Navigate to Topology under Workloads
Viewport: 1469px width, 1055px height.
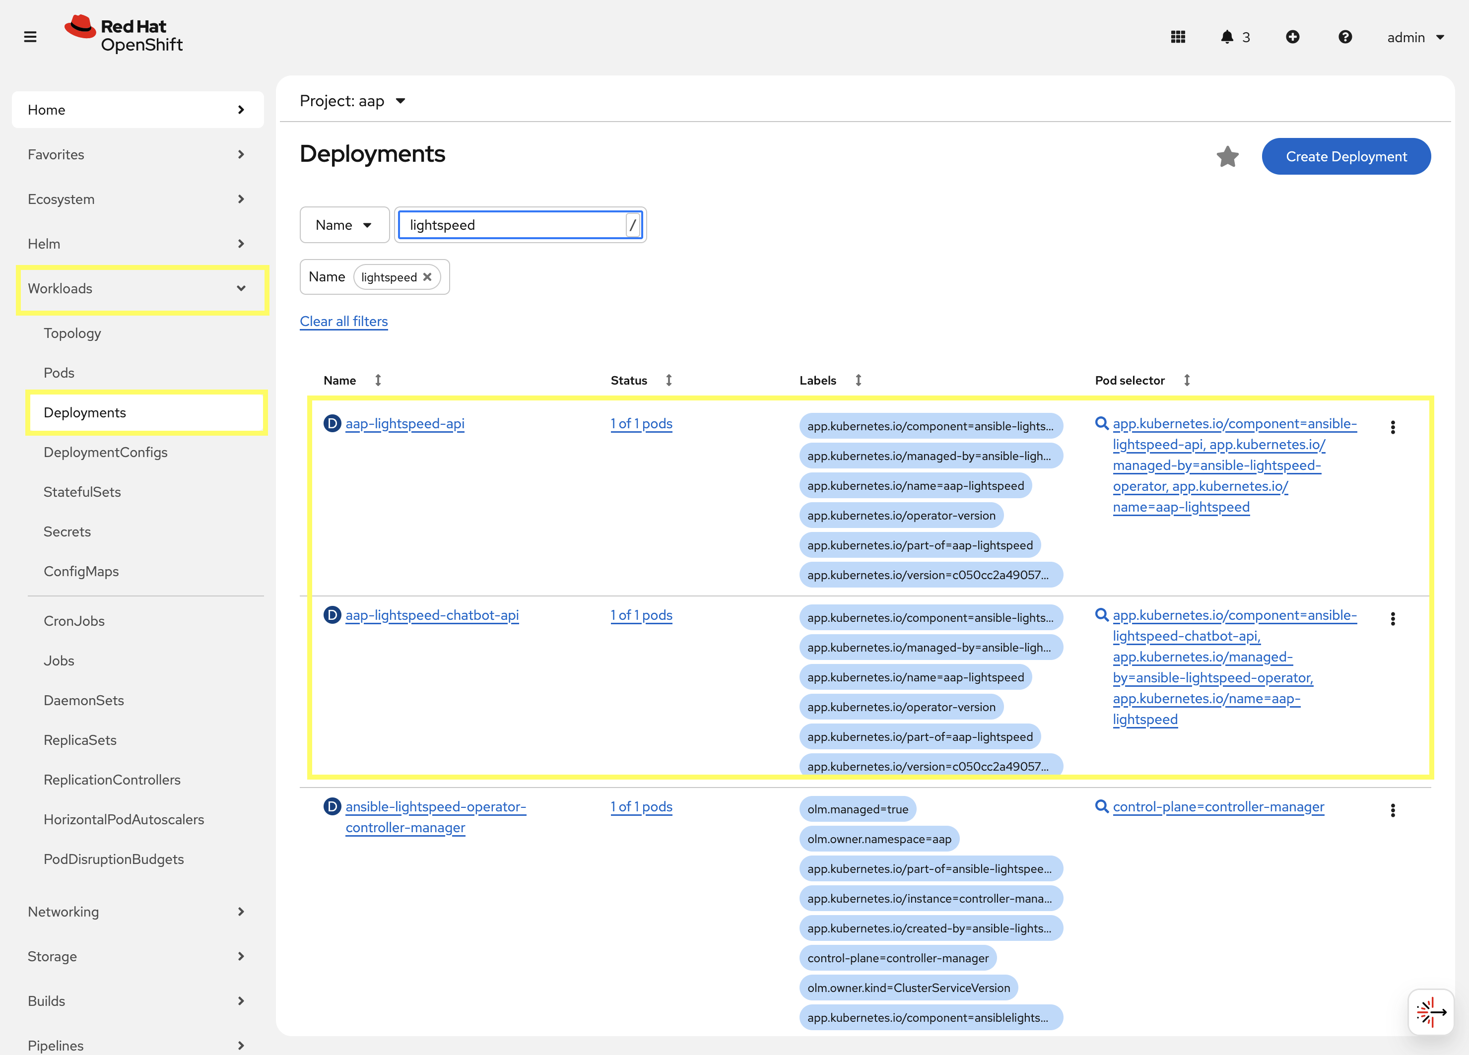point(72,333)
